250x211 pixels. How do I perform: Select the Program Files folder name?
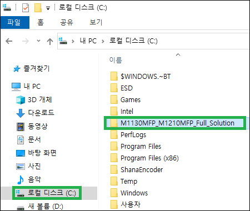pyautogui.click(x=141, y=147)
